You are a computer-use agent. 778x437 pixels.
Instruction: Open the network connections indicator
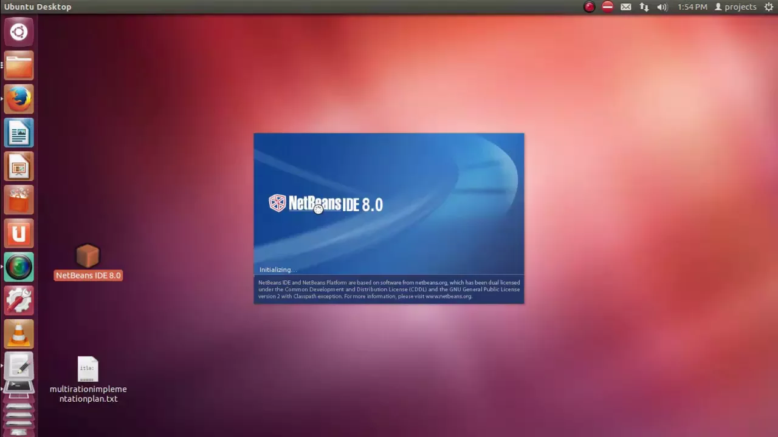tap(644, 7)
